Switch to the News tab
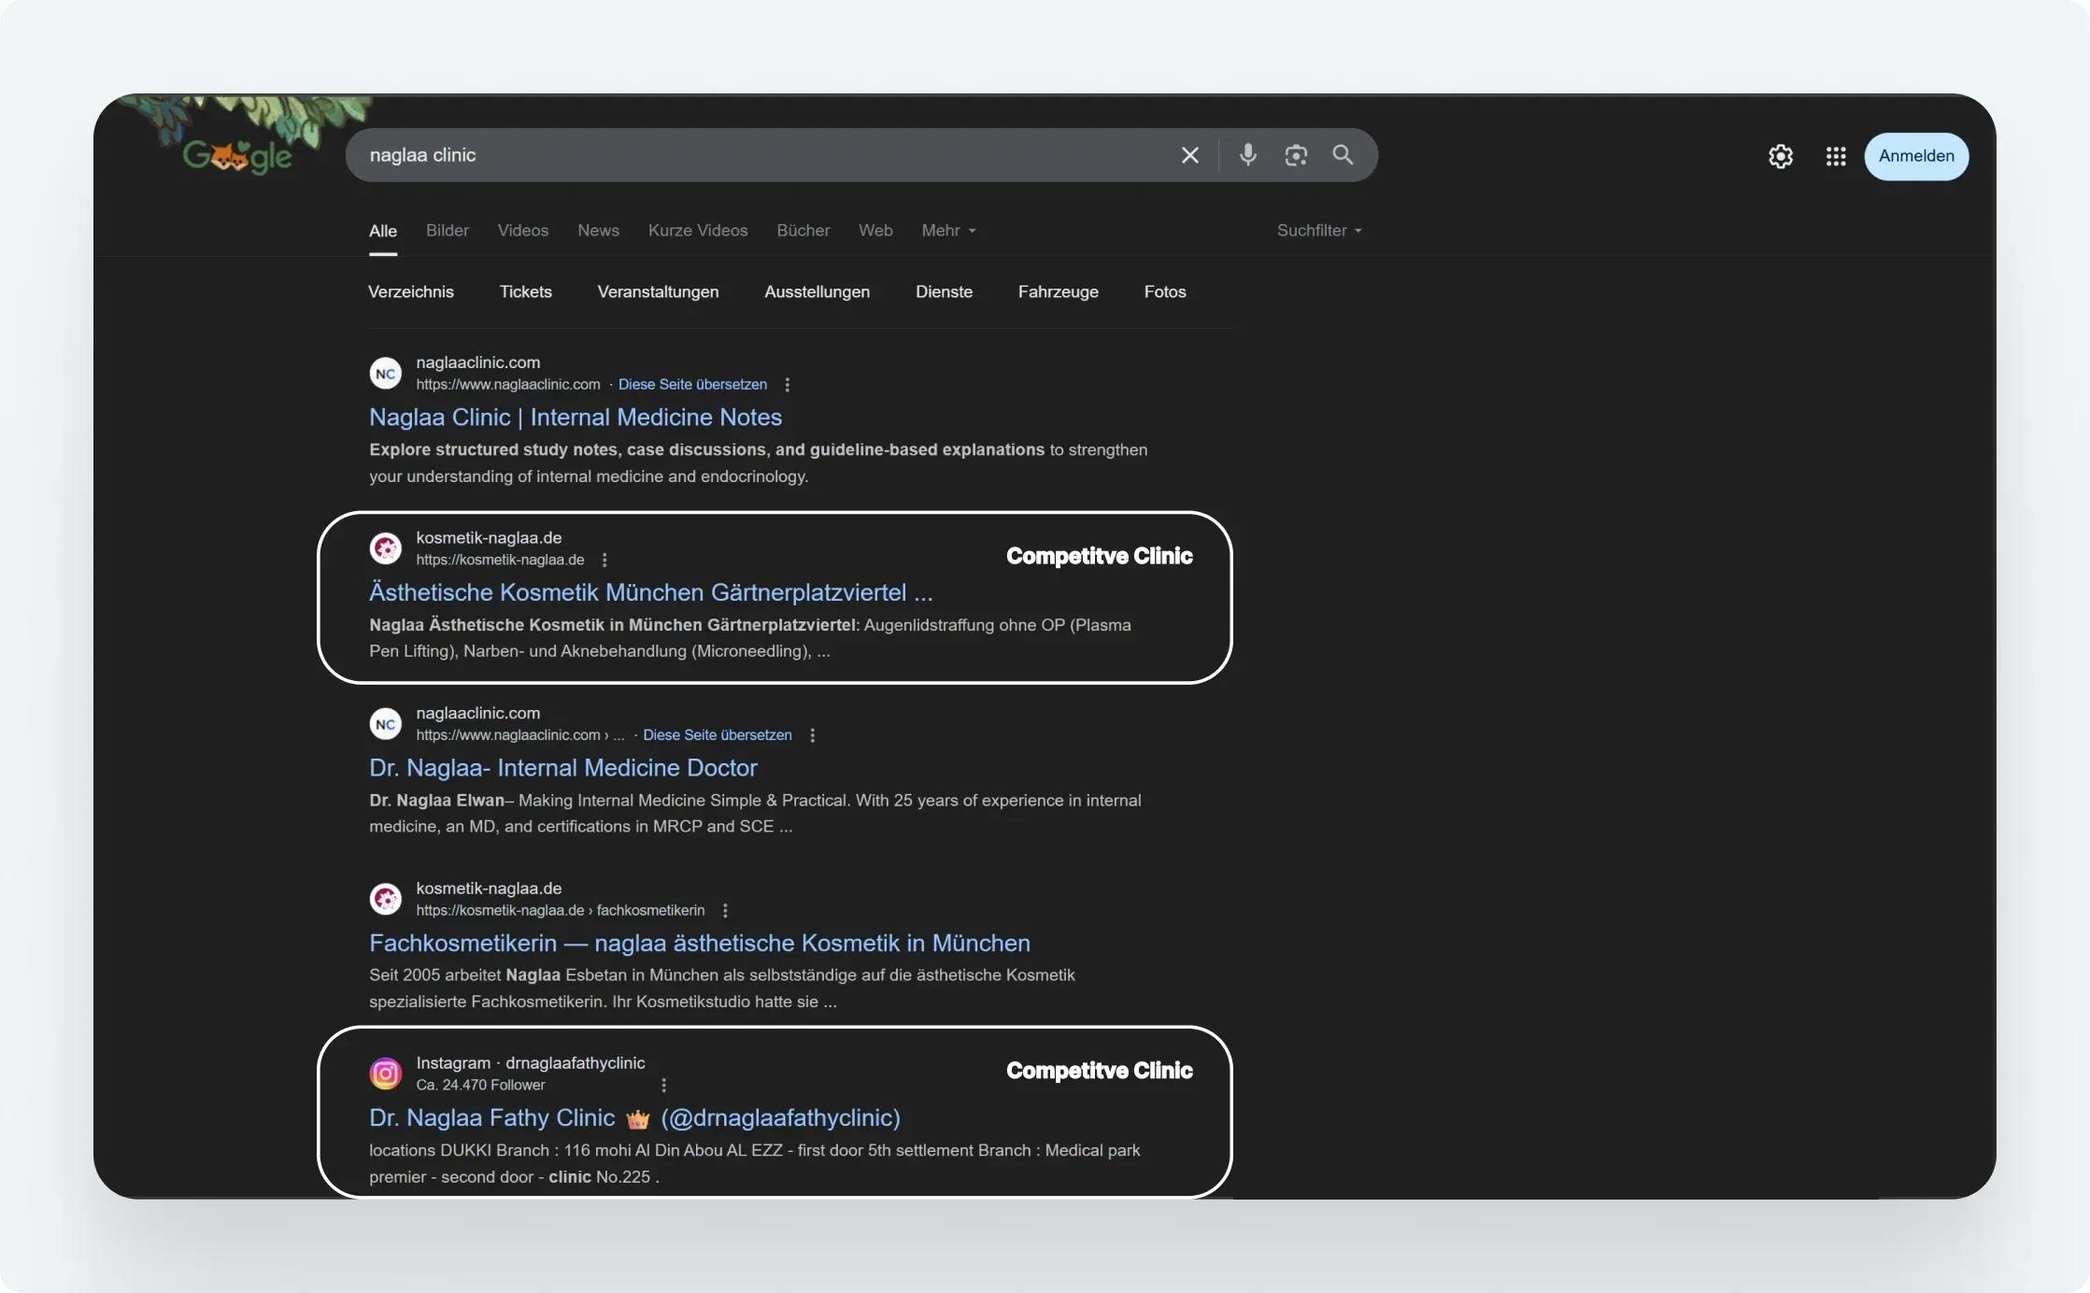 click(598, 231)
